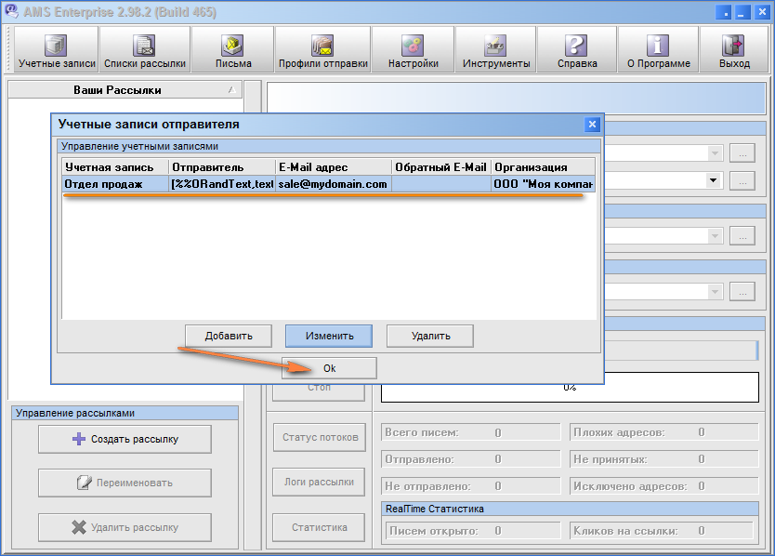
Task: Open Инструменты toolbar icon
Action: coord(495,50)
